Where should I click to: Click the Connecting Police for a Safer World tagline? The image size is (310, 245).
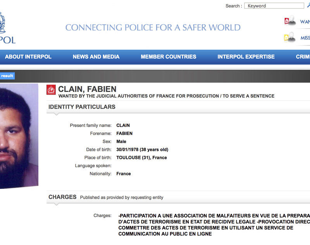pyautogui.click(x=153, y=28)
